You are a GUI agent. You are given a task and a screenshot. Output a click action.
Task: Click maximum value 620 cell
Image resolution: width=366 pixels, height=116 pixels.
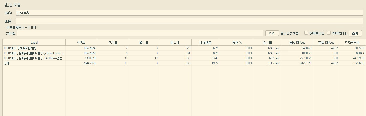tap(188, 48)
